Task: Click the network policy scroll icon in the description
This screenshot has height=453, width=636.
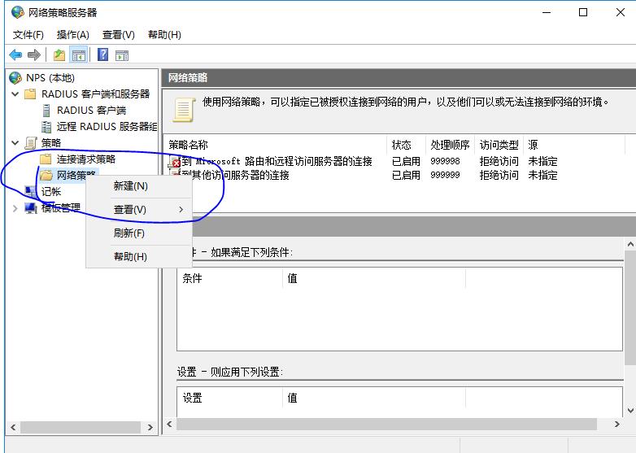Action: (184, 109)
